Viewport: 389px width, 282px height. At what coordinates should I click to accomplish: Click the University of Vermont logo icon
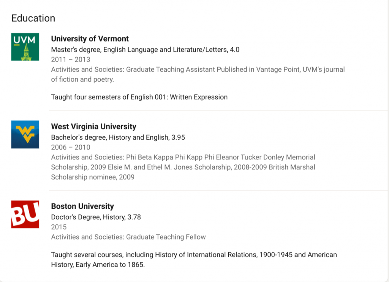point(25,47)
